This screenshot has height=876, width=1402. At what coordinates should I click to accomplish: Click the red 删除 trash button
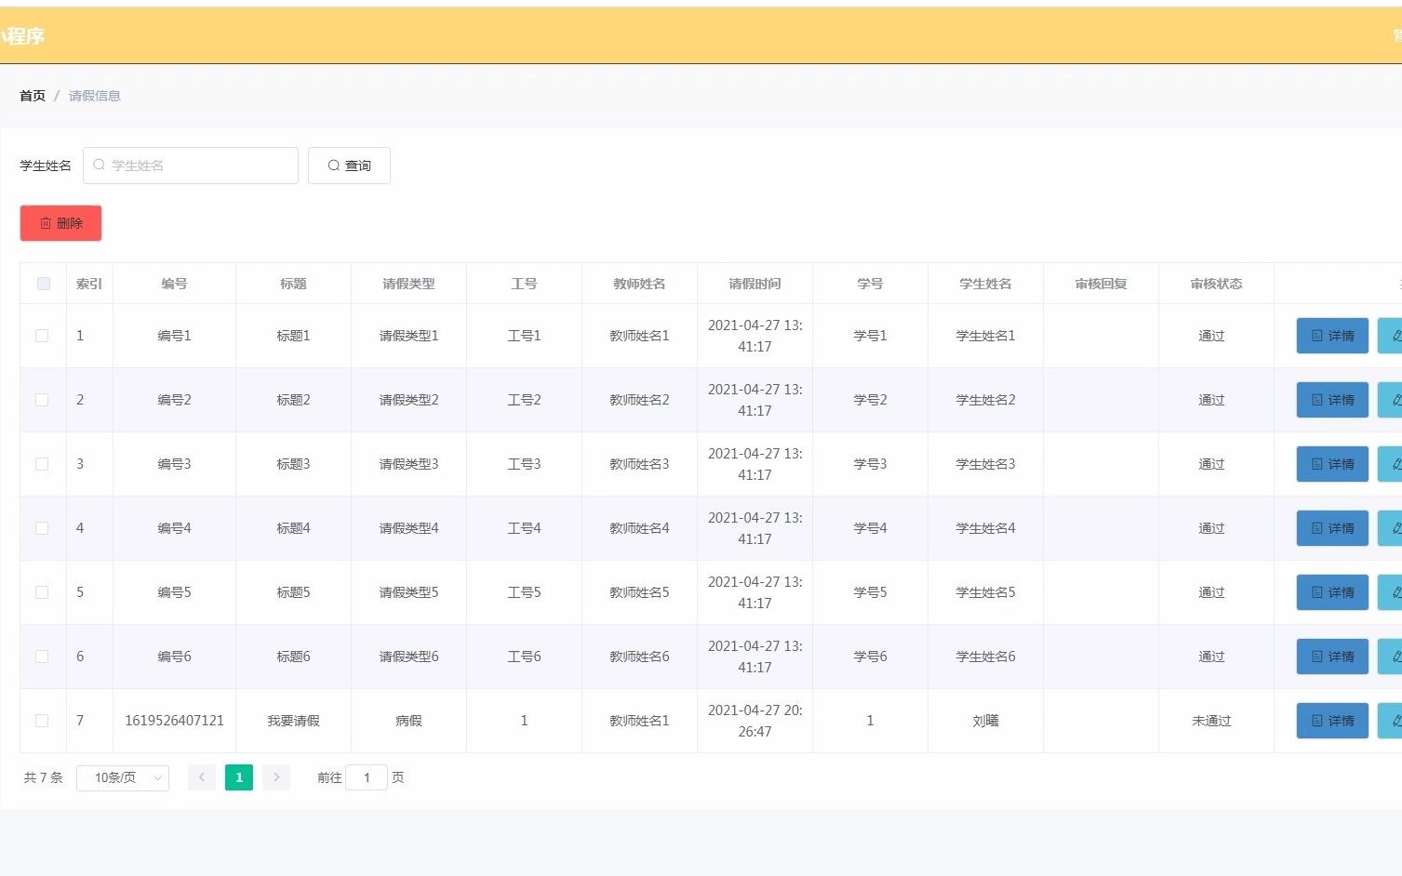point(60,223)
